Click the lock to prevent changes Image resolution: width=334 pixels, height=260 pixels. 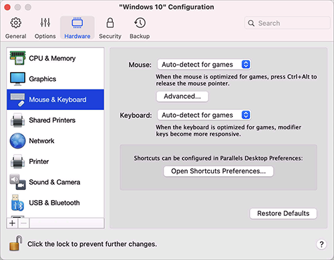click(15, 243)
